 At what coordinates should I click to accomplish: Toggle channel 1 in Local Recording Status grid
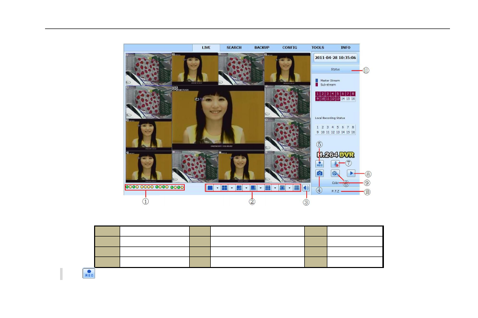[x=317, y=127]
